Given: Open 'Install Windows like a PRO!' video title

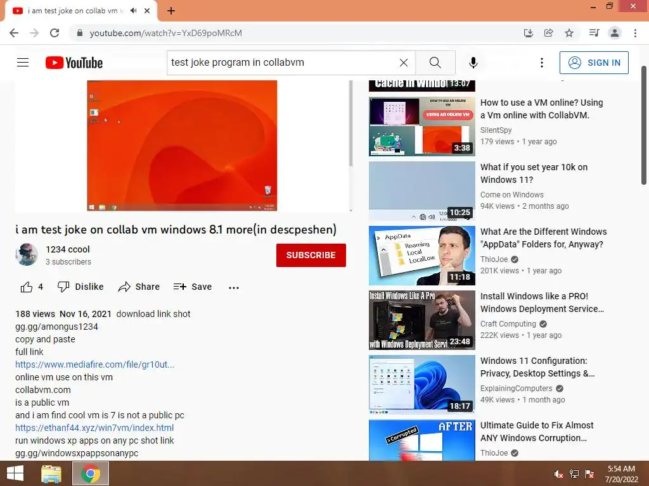Looking at the screenshot, I should (x=543, y=302).
